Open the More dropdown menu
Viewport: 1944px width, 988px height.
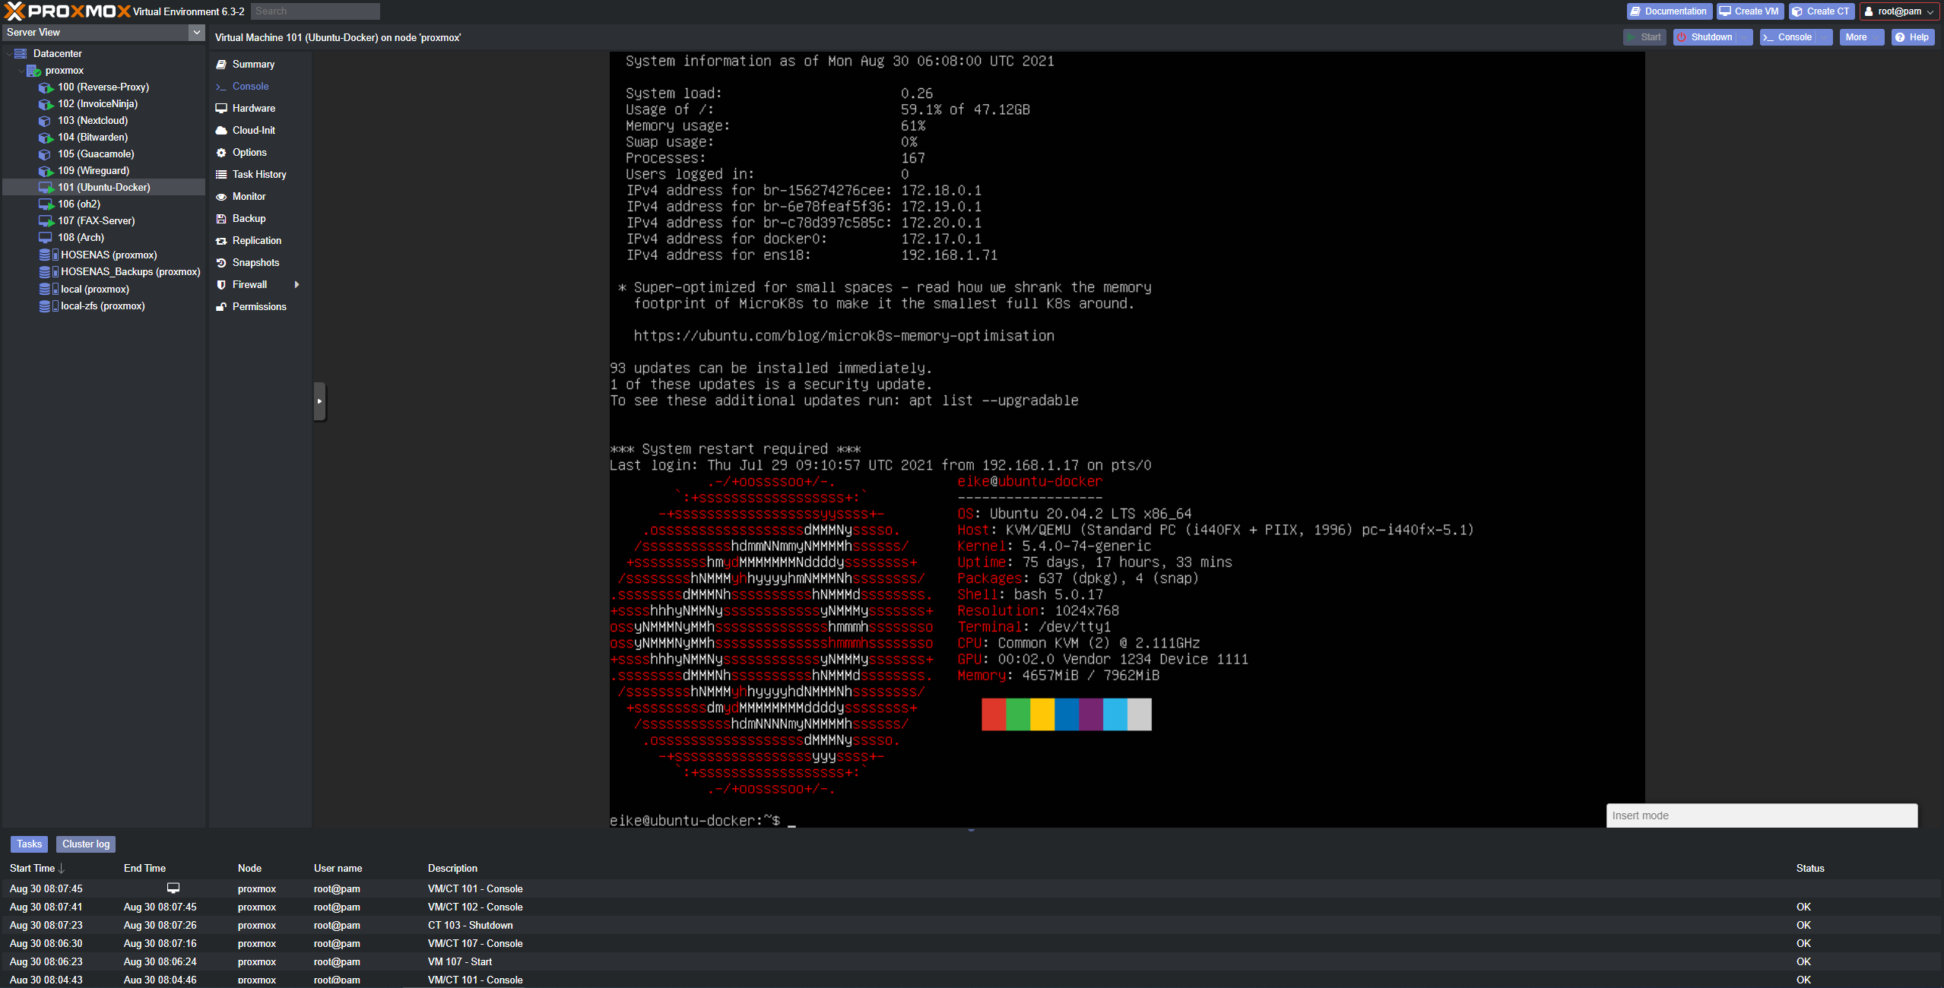[x=1861, y=37]
